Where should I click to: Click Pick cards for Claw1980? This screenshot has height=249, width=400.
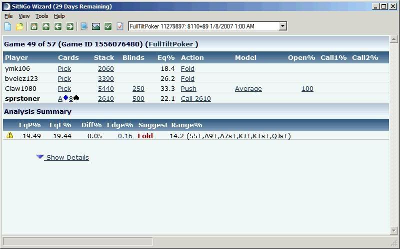(64, 89)
